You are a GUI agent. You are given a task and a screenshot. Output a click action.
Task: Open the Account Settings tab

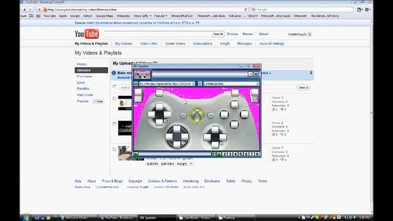[x=271, y=44]
